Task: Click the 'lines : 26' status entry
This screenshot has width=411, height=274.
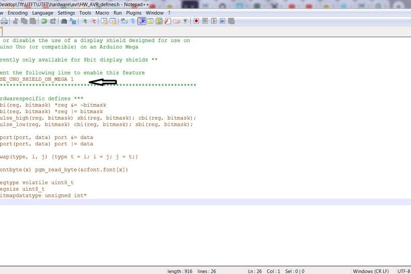Action: [x=207, y=271]
